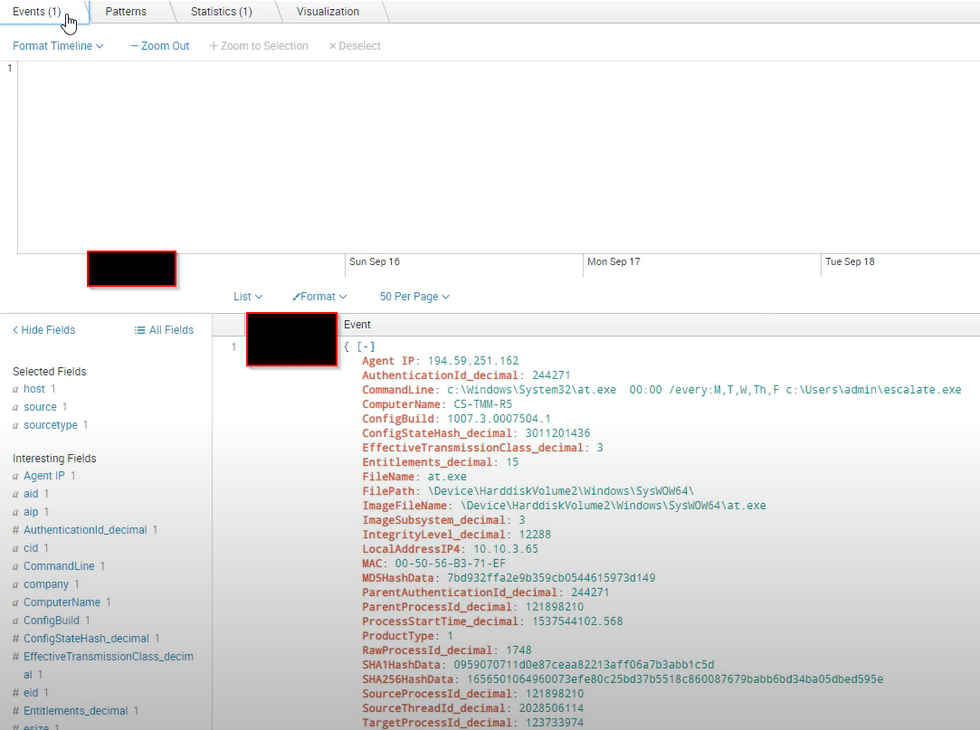Screen dimensions: 980x730
Task: Click the 'a' icon beside sourcetype field
Action: click(17, 425)
